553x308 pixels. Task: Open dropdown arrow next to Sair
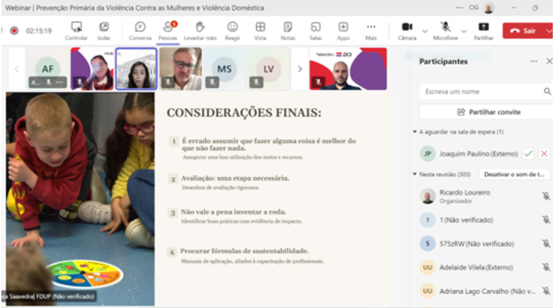pos(548,31)
